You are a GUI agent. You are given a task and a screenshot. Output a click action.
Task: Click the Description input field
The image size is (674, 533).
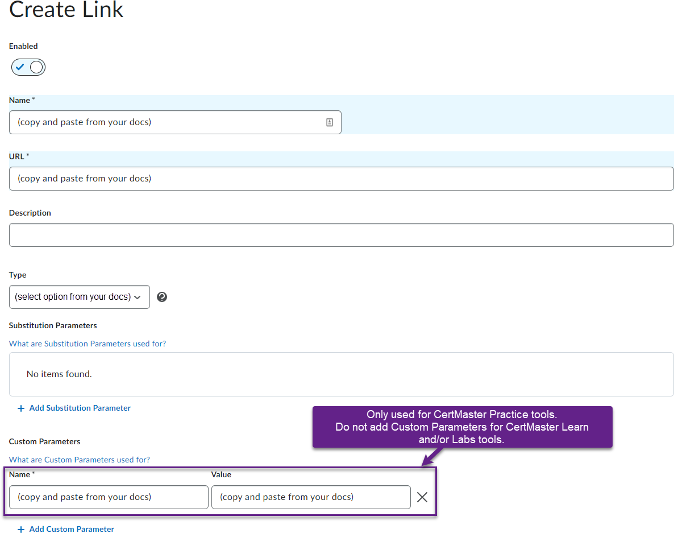341,235
